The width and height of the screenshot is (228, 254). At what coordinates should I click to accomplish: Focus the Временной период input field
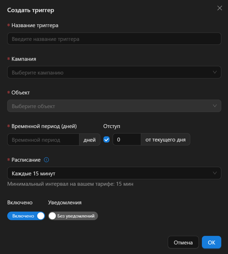tap(43, 140)
